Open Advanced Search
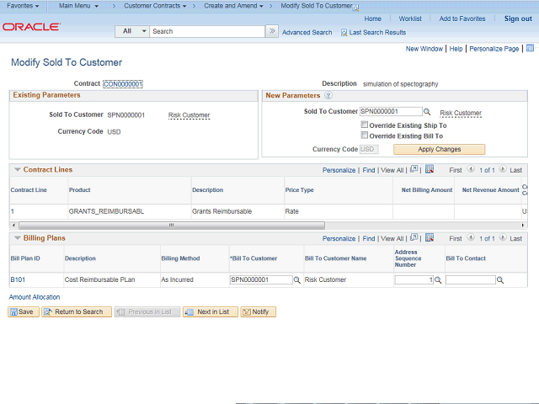 [x=307, y=33]
